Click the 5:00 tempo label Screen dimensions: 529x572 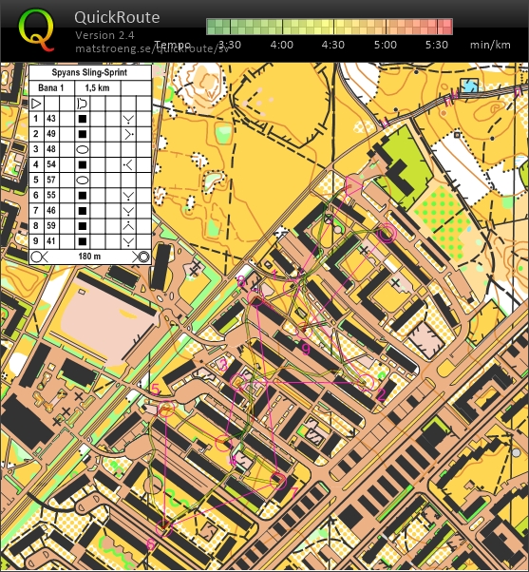click(385, 45)
